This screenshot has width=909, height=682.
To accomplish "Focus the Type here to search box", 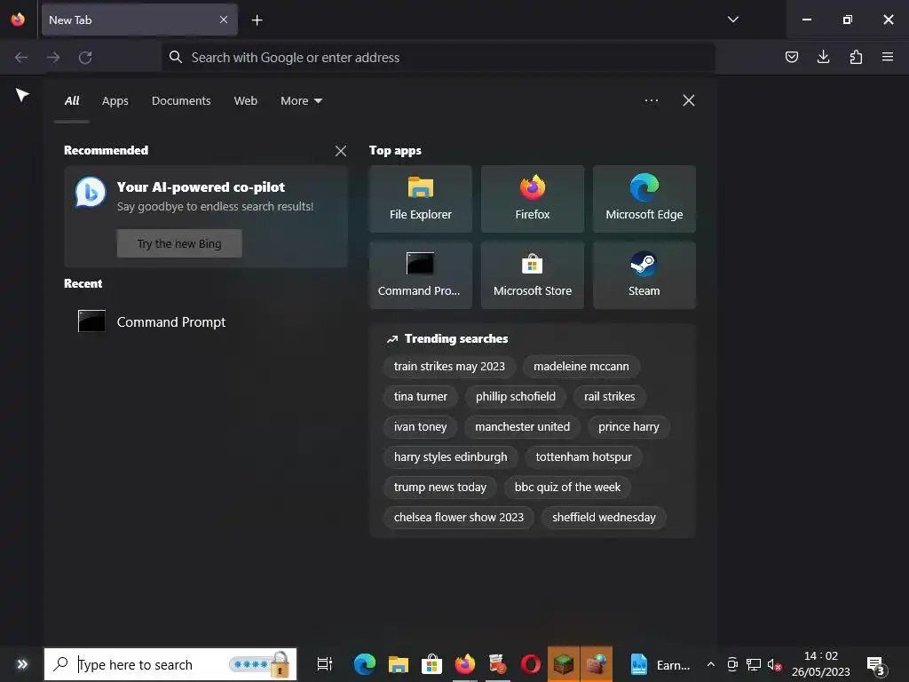I will (170, 664).
